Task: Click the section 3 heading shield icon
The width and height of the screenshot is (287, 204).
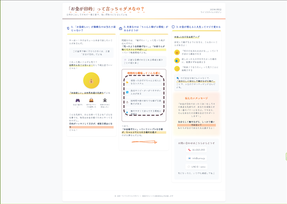Action: [x=173, y=27]
